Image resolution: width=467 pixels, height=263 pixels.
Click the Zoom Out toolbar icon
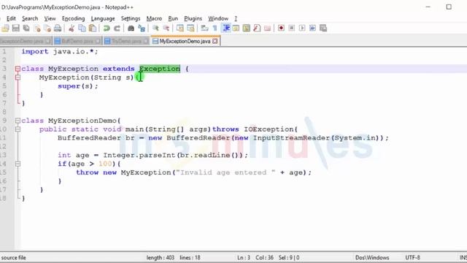pyautogui.click(x=166, y=28)
